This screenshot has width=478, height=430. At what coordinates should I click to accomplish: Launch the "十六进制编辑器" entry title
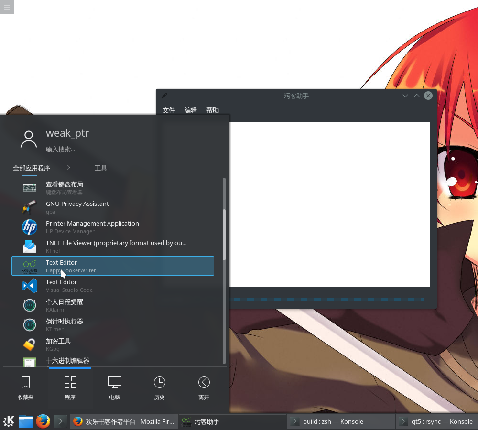pyautogui.click(x=67, y=361)
